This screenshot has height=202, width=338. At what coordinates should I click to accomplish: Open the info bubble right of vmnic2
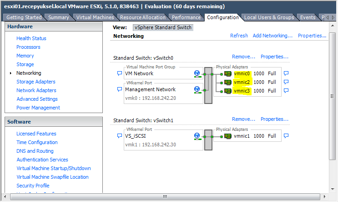tap(286, 82)
